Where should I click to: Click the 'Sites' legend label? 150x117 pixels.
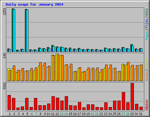[x=147, y=77]
